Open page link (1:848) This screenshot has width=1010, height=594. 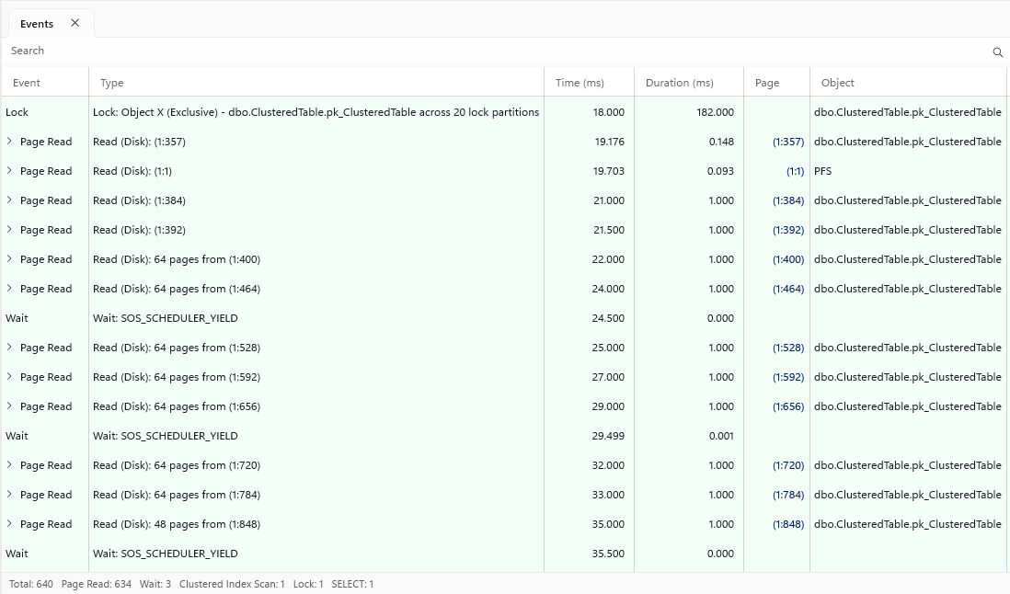[788, 524]
